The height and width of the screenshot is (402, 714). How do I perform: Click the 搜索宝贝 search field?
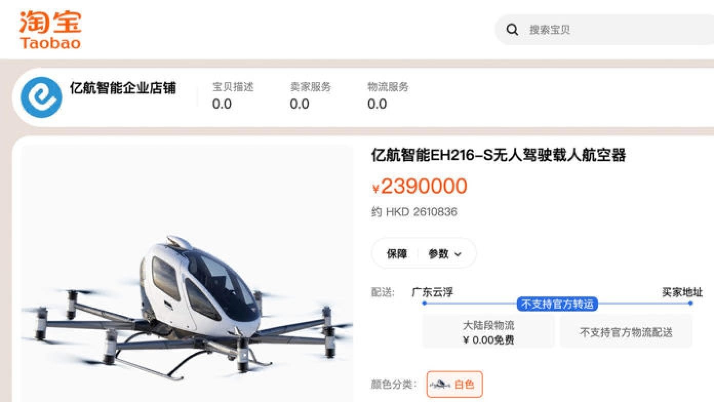click(x=604, y=30)
